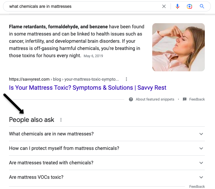Click Feedback link next to featured snippet
The height and width of the screenshot is (189, 215).
(x=197, y=99)
